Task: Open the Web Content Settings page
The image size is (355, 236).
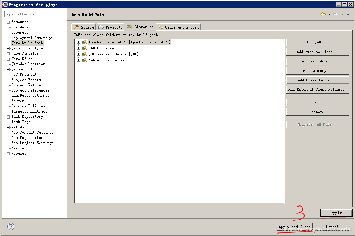Action: pos(32,133)
